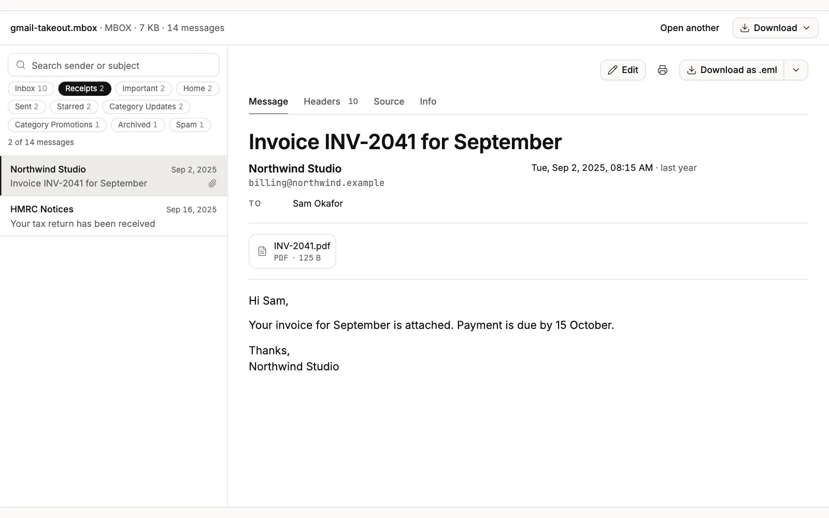Toggle the Receipts 2 filter chip
The width and height of the screenshot is (829, 518).
pos(84,89)
